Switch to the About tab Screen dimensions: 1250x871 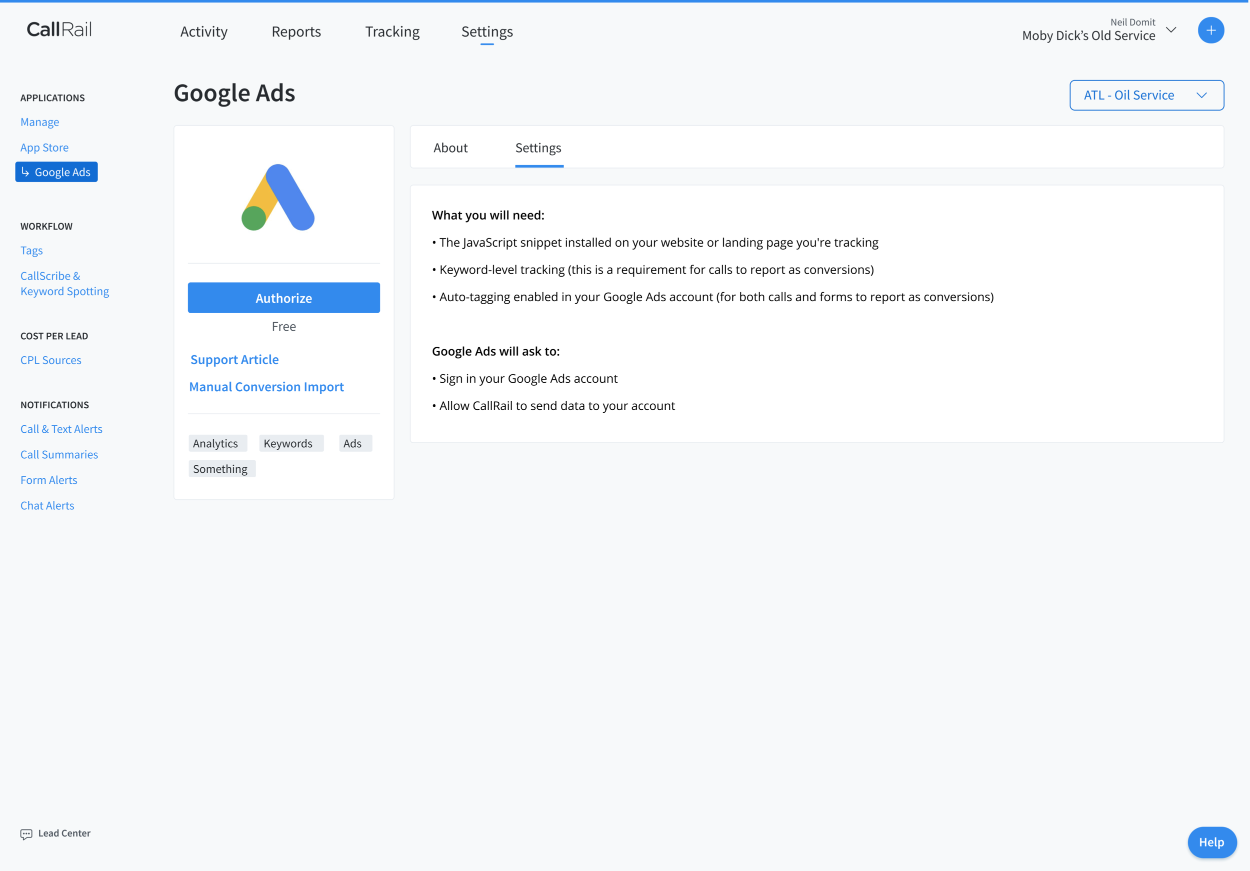pyautogui.click(x=450, y=148)
